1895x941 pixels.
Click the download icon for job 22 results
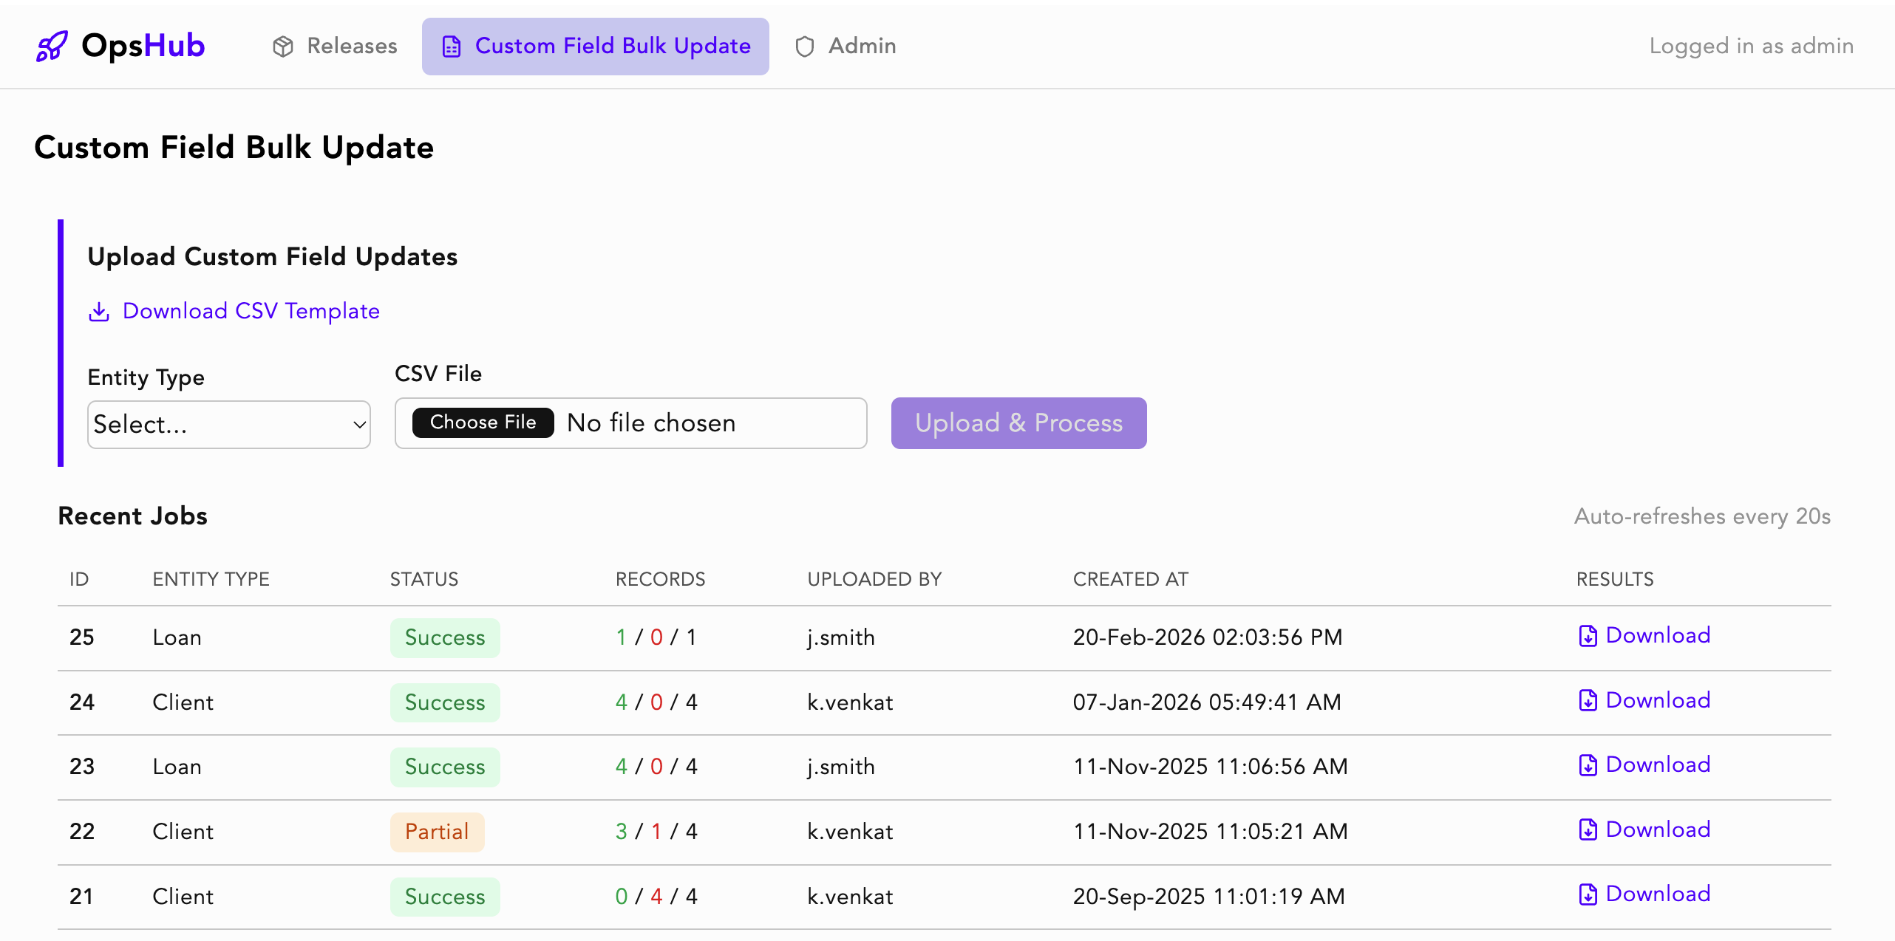(x=1588, y=829)
